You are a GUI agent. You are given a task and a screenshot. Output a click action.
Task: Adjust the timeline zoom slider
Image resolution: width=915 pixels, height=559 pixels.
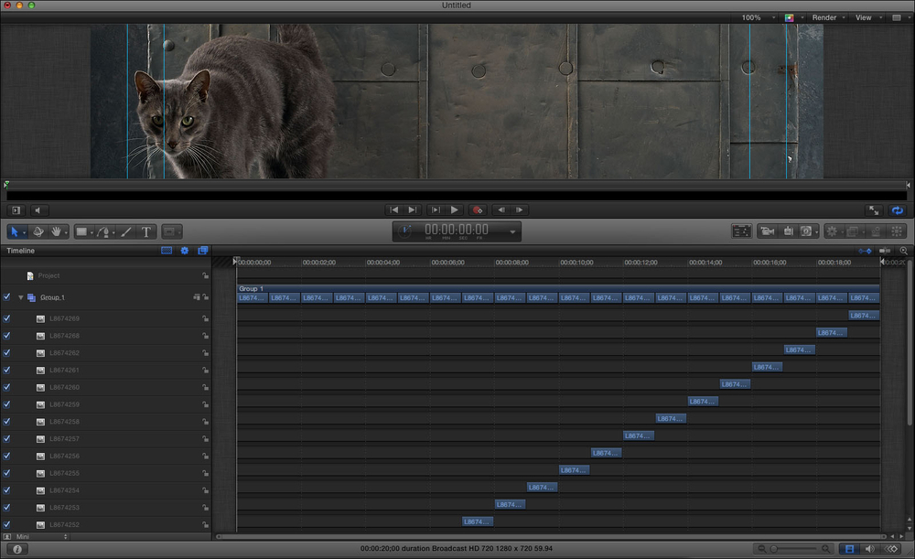click(x=774, y=549)
